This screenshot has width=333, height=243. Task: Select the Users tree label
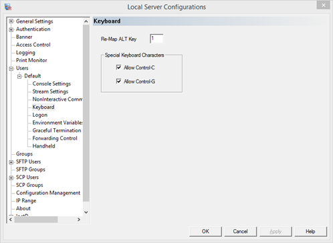pos(22,68)
